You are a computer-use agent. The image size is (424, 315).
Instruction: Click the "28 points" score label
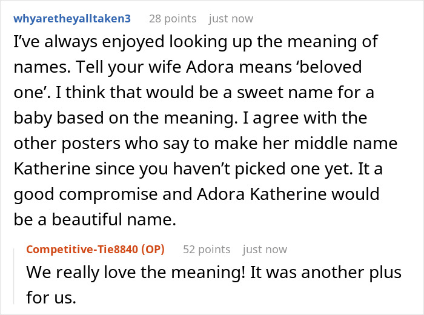tap(173, 19)
